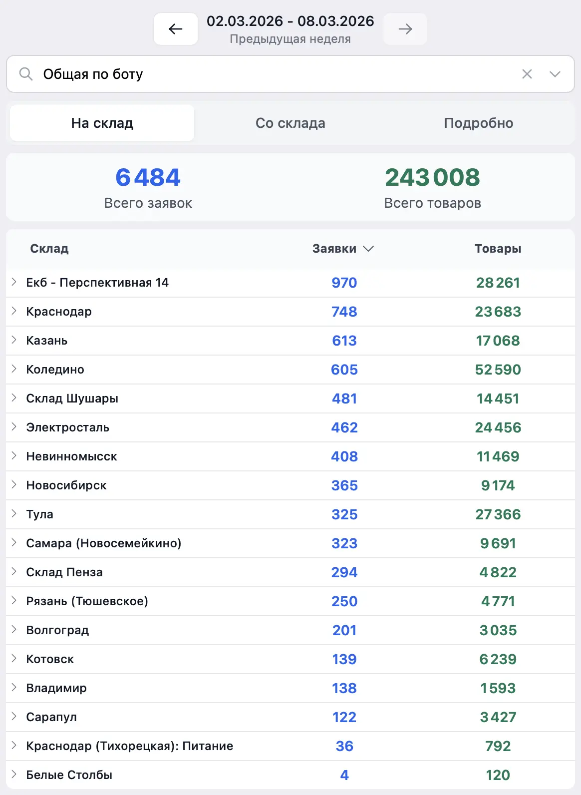Open the bot selector dropdown arrow
Viewport: 581px width, 795px height.
tap(555, 74)
